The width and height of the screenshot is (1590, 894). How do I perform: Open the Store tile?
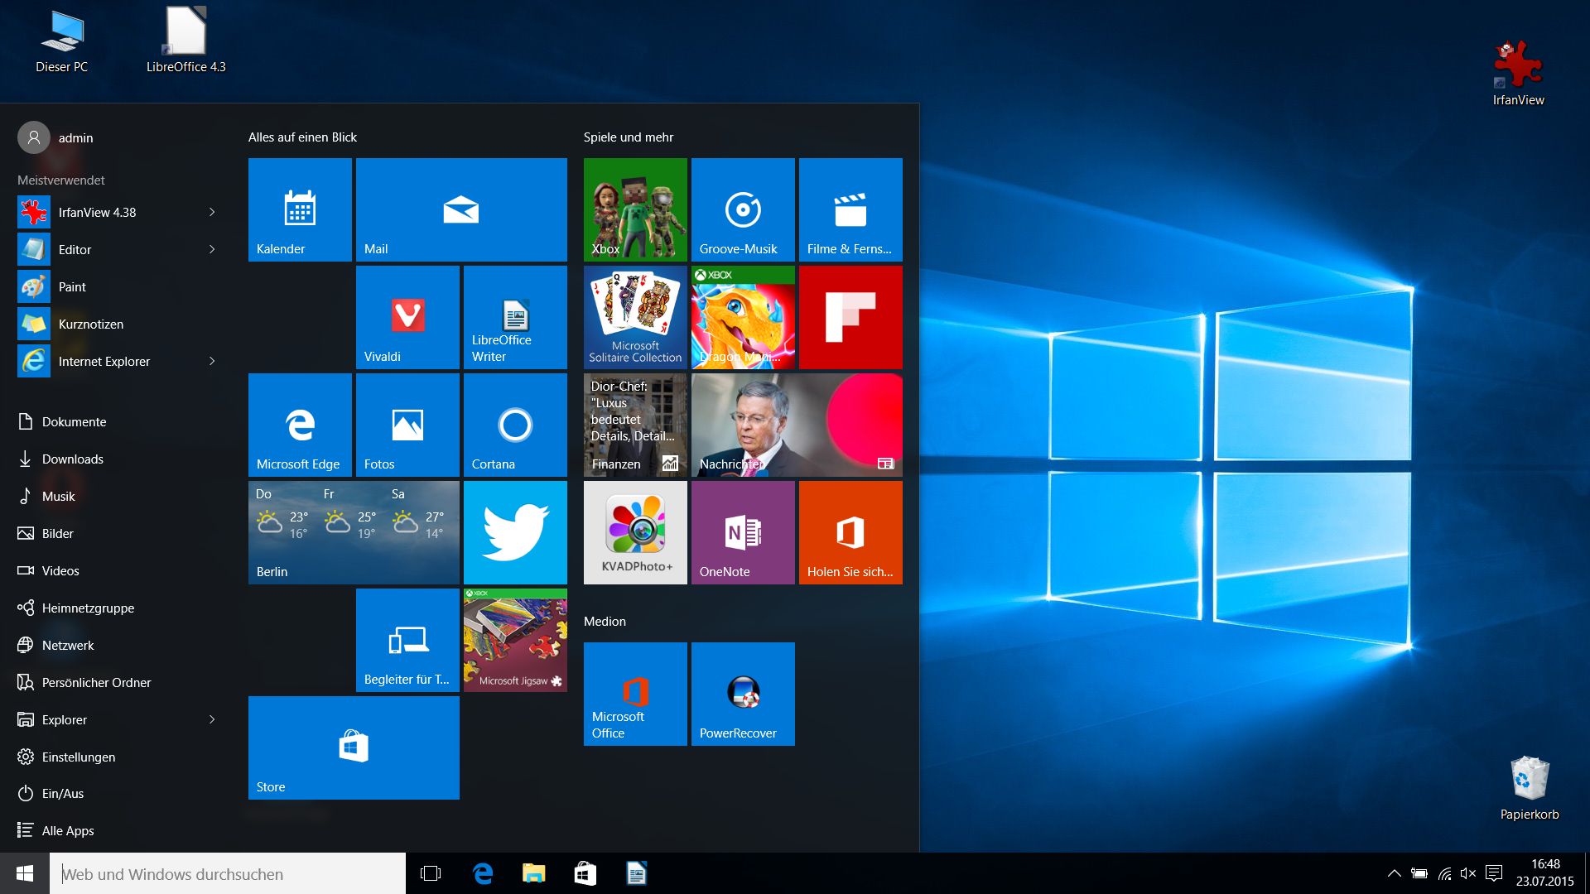click(354, 747)
